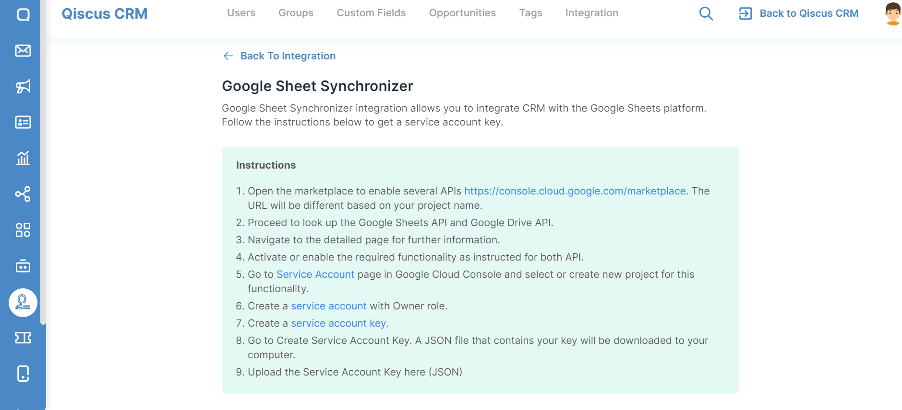902x410 pixels.
Task: Click step 4 Activate or enable text
Action: (x=415, y=257)
